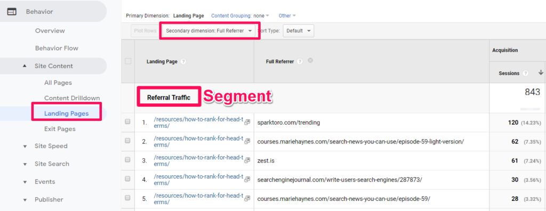Open row 4 landing page external link icon

(x=247, y=180)
